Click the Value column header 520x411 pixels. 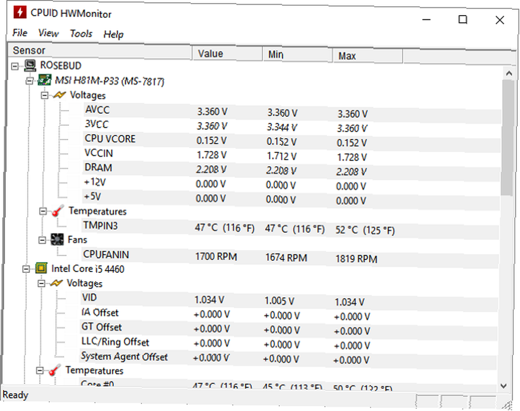pos(227,54)
